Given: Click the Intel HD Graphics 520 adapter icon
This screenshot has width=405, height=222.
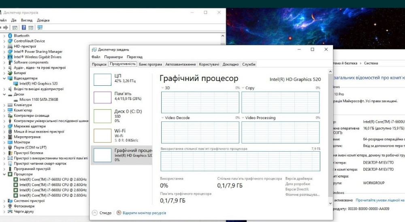Looking at the screenshot, I should click(16, 84).
